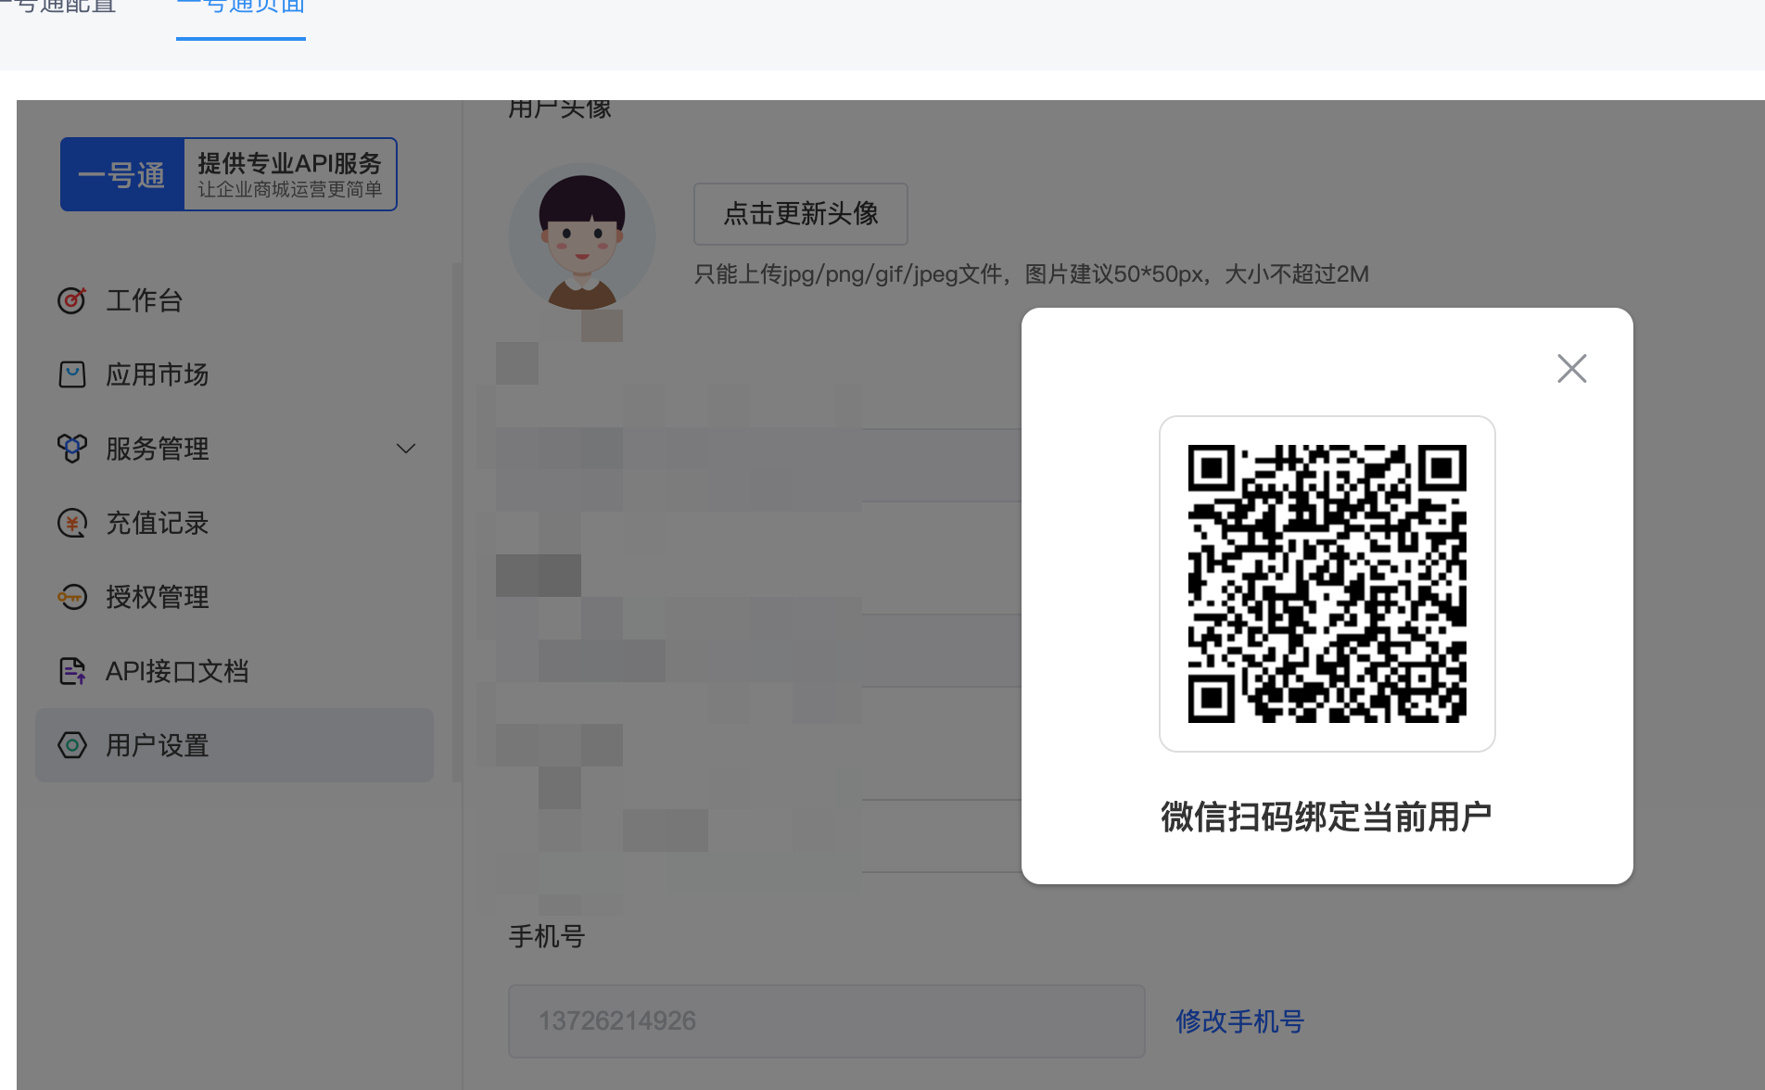Close the WeChat QR code dialog
Image resolution: width=1765 pixels, height=1090 pixels.
(1571, 369)
